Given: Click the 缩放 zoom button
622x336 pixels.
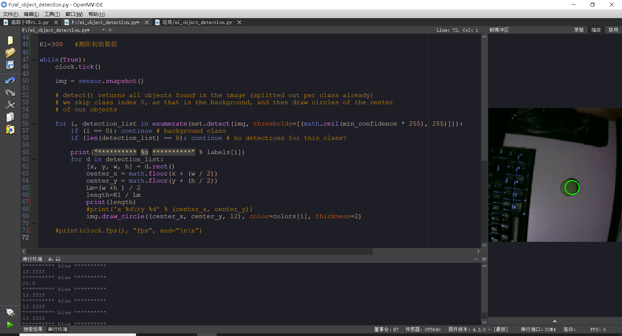Looking at the screenshot, I should point(596,30).
